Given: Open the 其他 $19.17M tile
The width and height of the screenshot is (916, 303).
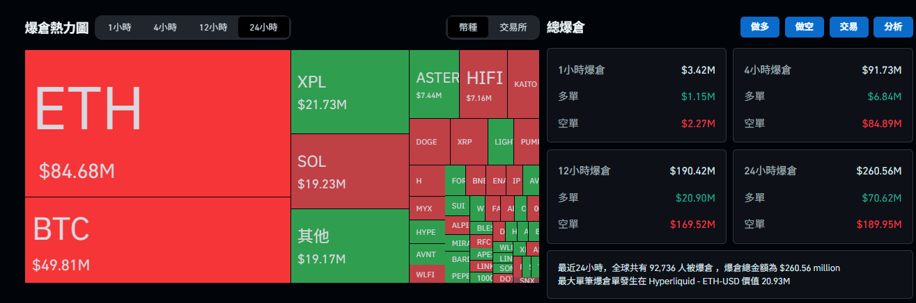Looking at the screenshot, I should 349,245.
